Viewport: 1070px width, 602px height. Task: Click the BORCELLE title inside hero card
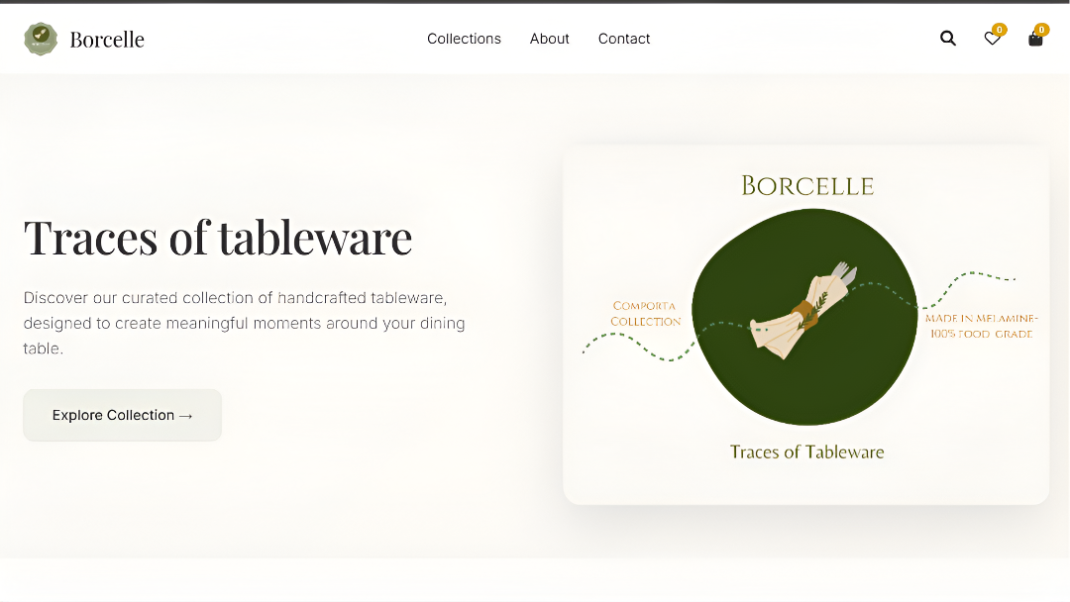tap(807, 186)
